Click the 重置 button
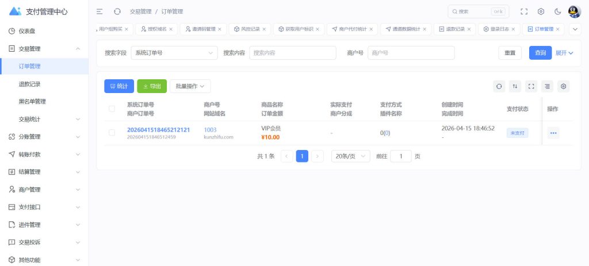589x266 pixels. [x=510, y=53]
